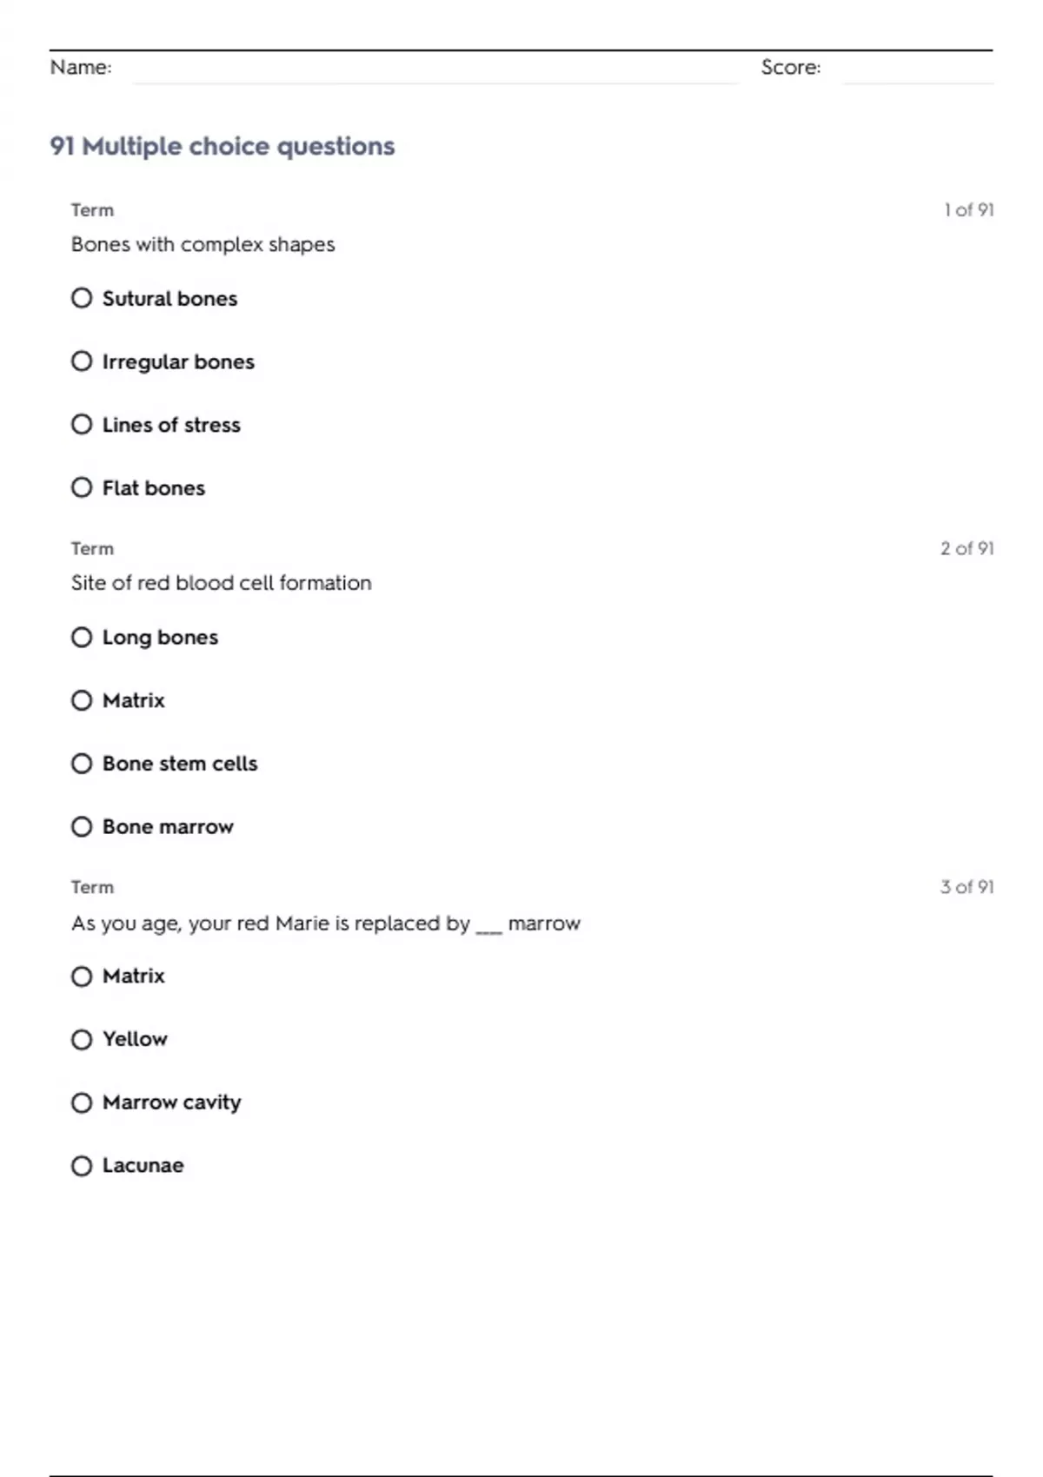The image size is (1043, 1477).
Task: Select the Sutural bones radio option
Action: tap(82, 298)
